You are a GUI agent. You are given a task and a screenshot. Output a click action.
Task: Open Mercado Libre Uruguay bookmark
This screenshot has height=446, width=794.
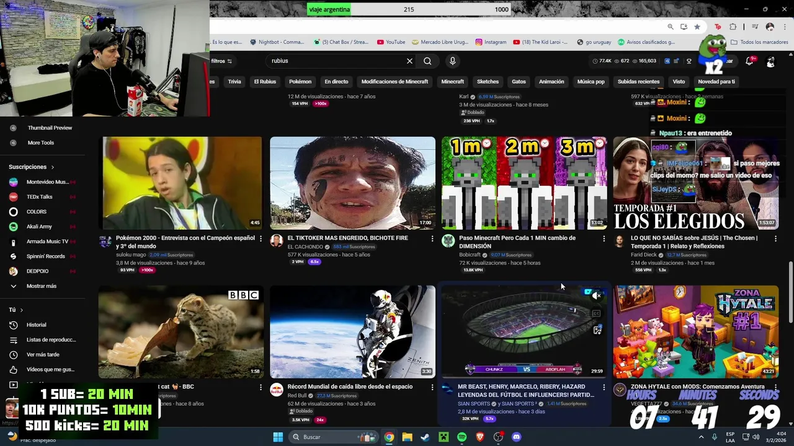click(439, 42)
